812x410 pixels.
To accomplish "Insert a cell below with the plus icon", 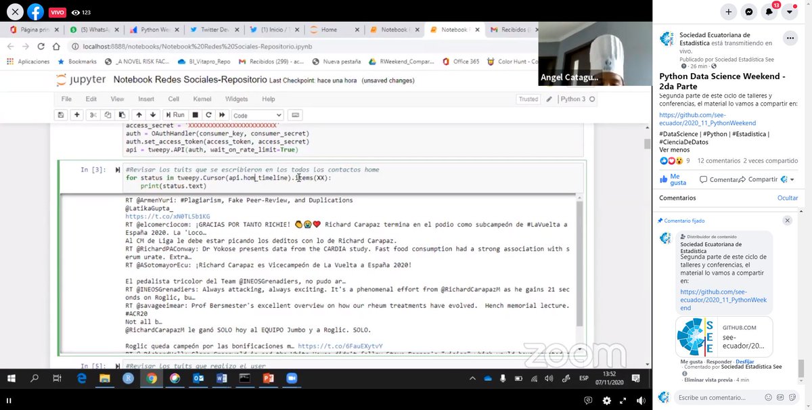I will (77, 115).
